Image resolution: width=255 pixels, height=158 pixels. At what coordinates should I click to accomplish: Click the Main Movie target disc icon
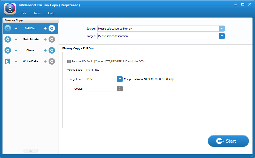click(52, 39)
